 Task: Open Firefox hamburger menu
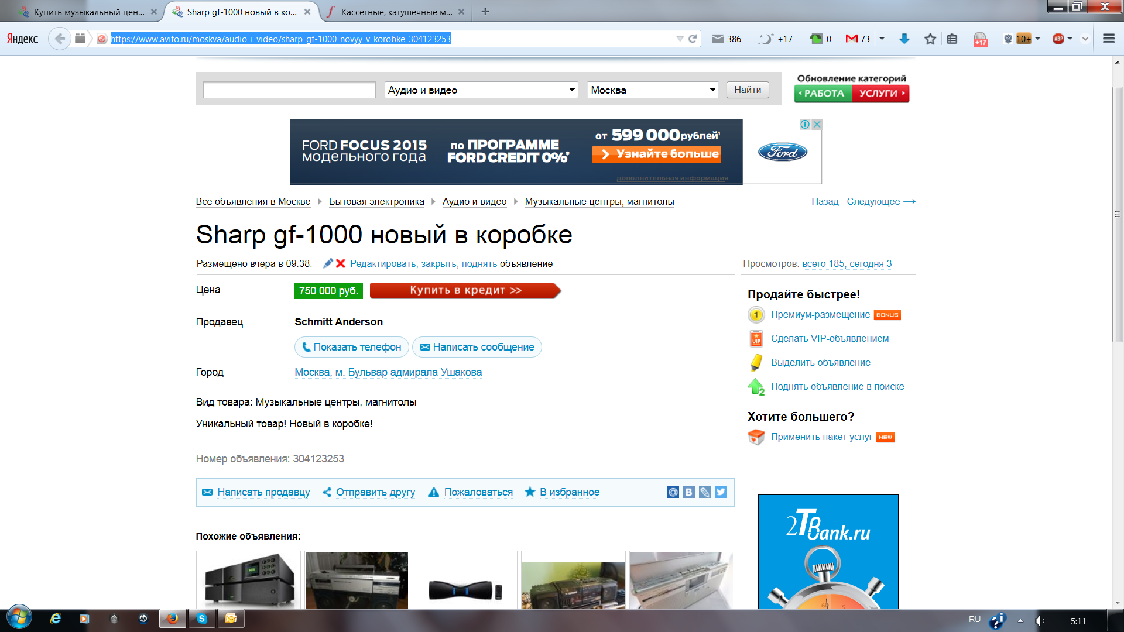tap(1108, 39)
